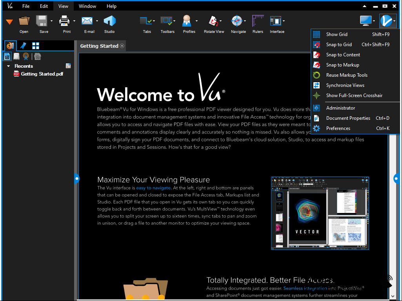The width and height of the screenshot is (402, 301).
Task: Toggle the Rulers icon
Action: (x=258, y=21)
